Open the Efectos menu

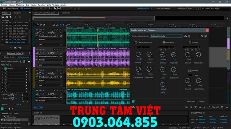point(34,5)
